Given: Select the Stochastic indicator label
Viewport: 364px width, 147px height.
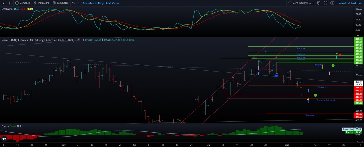Looking at the screenshot, I should [x=7, y=9].
